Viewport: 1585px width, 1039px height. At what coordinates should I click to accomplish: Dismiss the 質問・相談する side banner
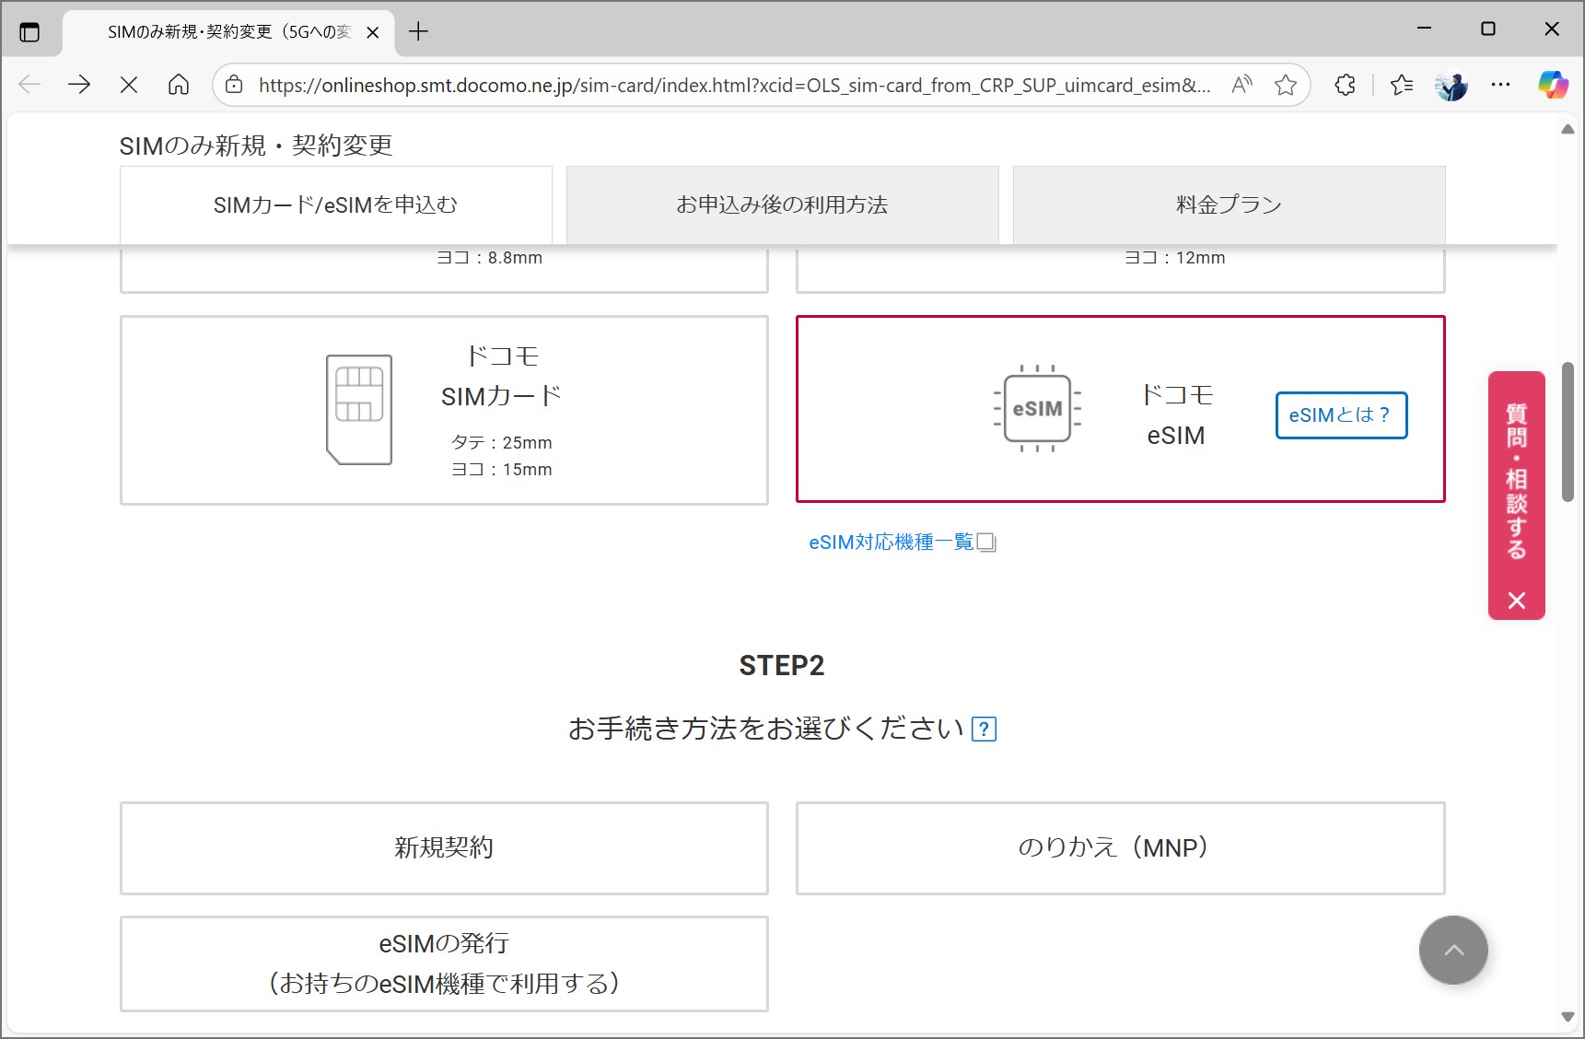tap(1517, 602)
